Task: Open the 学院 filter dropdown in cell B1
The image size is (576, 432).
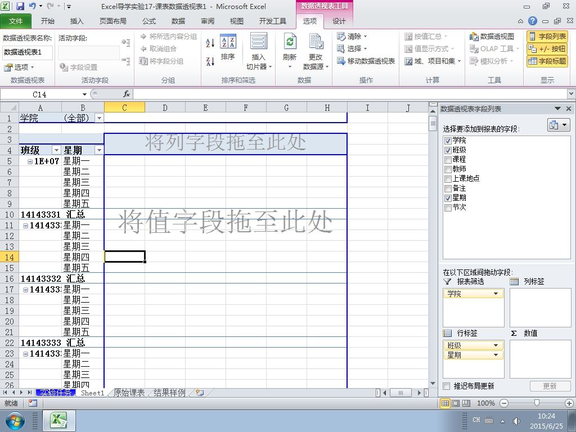Action: coord(99,118)
